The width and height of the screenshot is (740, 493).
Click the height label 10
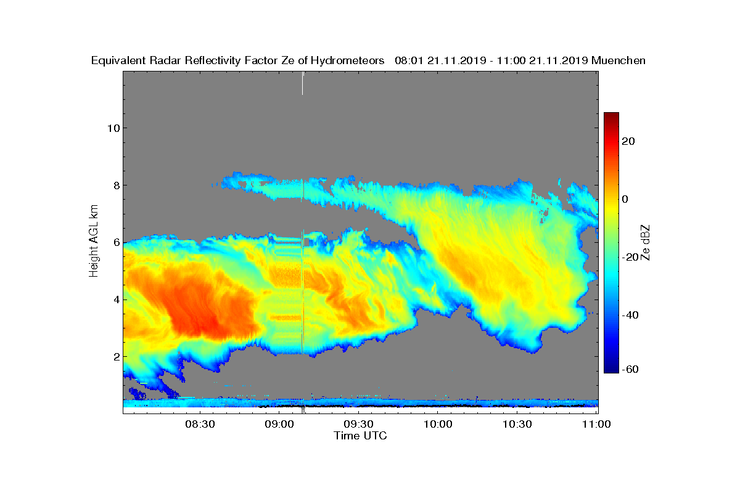click(x=112, y=128)
